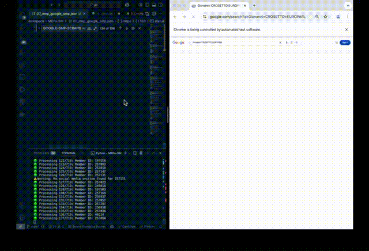Click the Chrome address bar URL

pyautogui.click(x=258, y=17)
